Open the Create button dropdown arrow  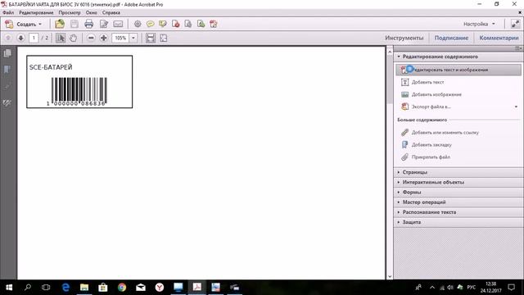[x=40, y=24]
